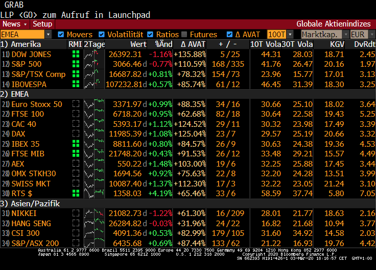The height and width of the screenshot is (270, 376).
Task: Select the 3) Asien/Pazifik section header
Action: pyautogui.click(x=30, y=204)
